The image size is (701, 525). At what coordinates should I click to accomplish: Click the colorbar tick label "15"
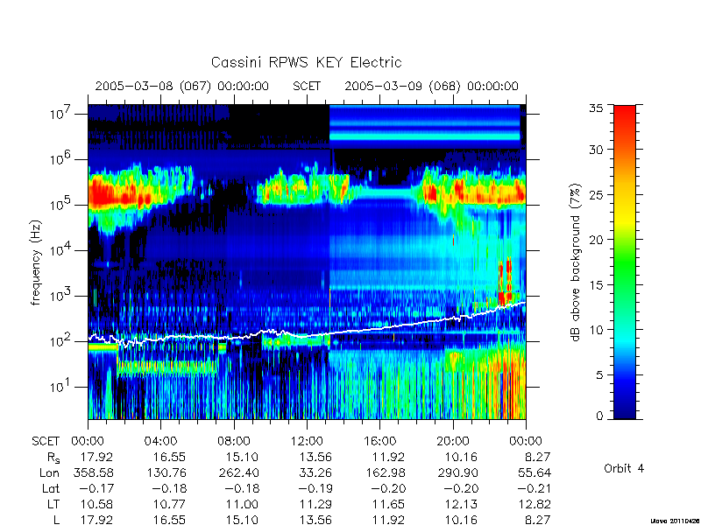(x=596, y=284)
